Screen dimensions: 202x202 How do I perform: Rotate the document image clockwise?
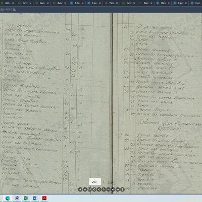click(113, 189)
